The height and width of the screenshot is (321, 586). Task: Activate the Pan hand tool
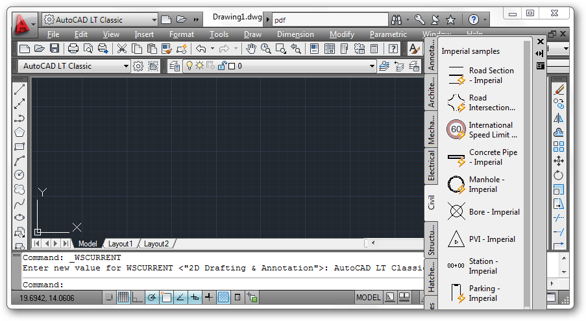coord(250,49)
